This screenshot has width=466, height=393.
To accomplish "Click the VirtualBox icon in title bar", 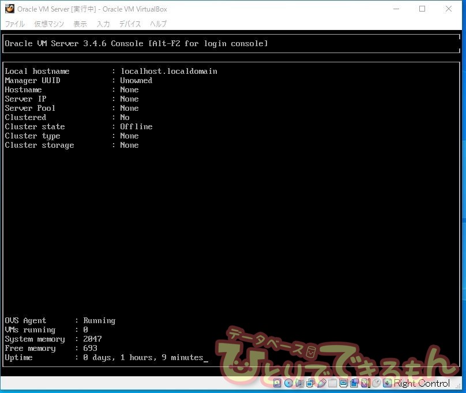I will (9, 9).
